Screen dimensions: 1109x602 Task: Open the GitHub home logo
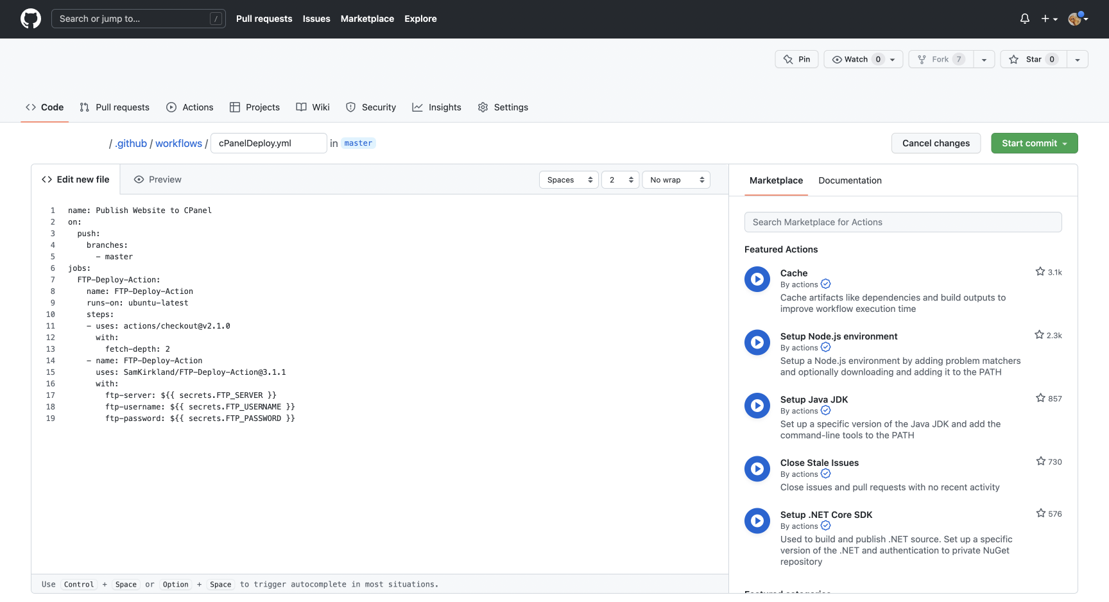tap(31, 19)
